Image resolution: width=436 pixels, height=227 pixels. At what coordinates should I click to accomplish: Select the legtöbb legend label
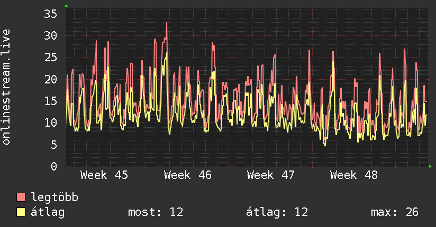(54, 197)
